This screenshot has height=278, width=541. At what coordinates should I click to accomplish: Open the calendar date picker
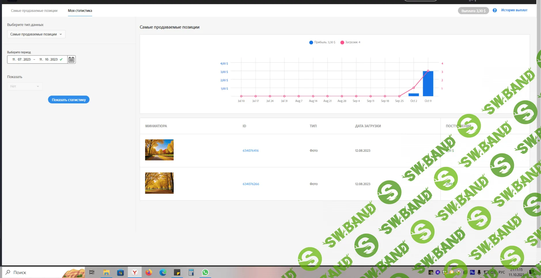pyautogui.click(x=71, y=60)
